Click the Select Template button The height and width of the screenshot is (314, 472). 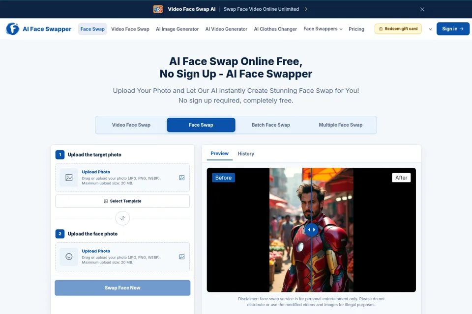122,201
